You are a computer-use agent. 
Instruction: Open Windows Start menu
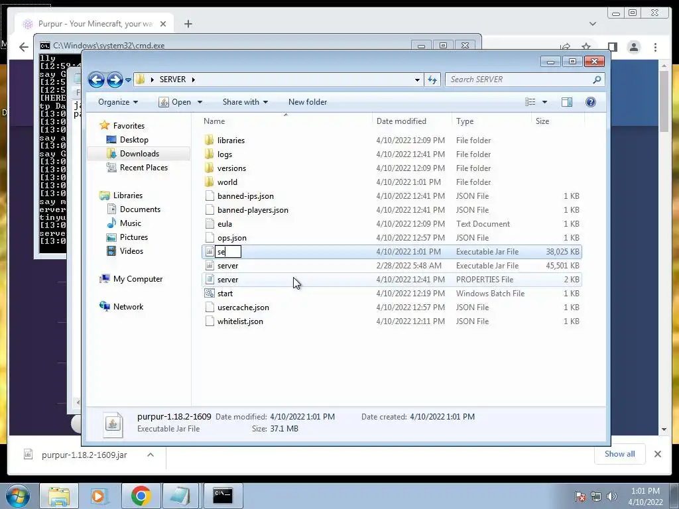(x=17, y=496)
